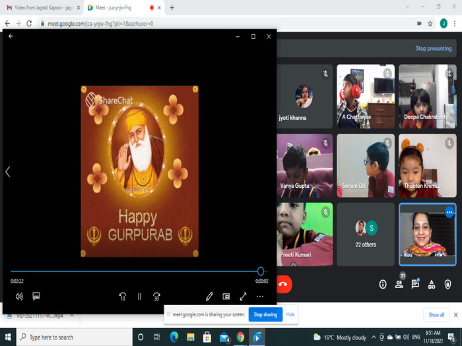This screenshot has height=346, width=462.
Task: Click the video seek slider handle
Action: point(261,271)
